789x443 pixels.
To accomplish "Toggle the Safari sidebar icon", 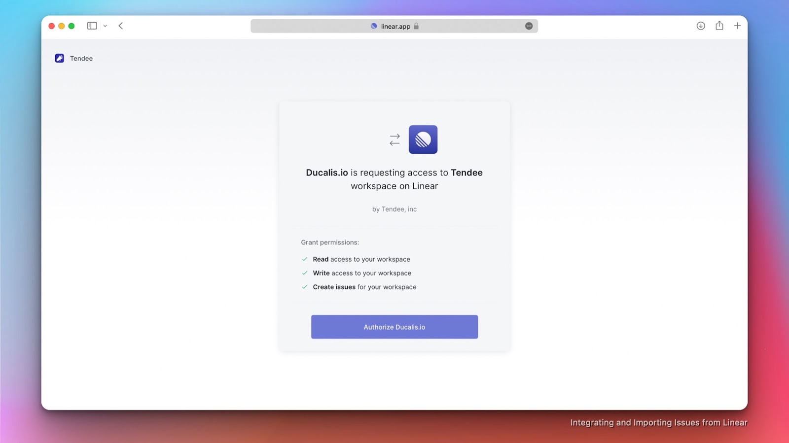I will 92,26.
